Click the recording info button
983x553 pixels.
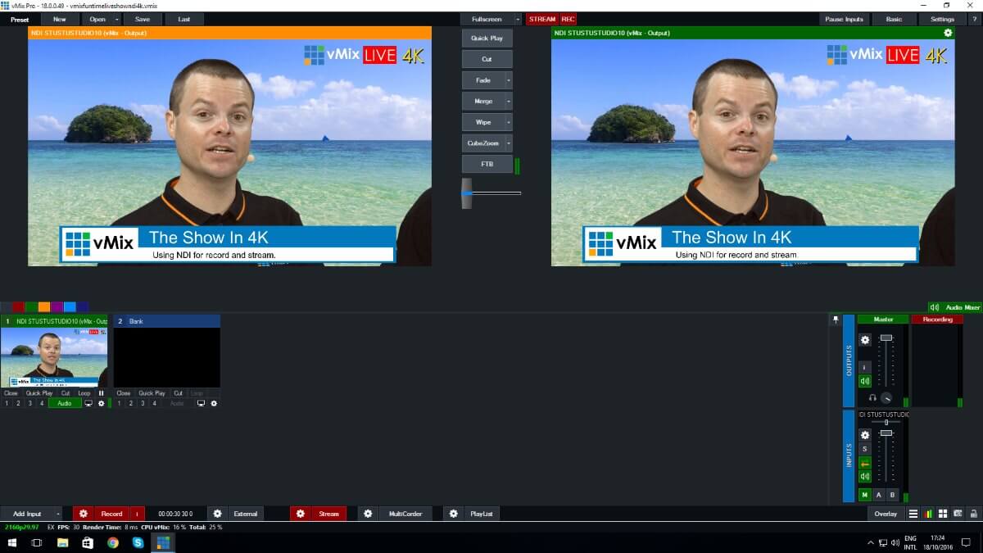pyautogui.click(x=137, y=514)
